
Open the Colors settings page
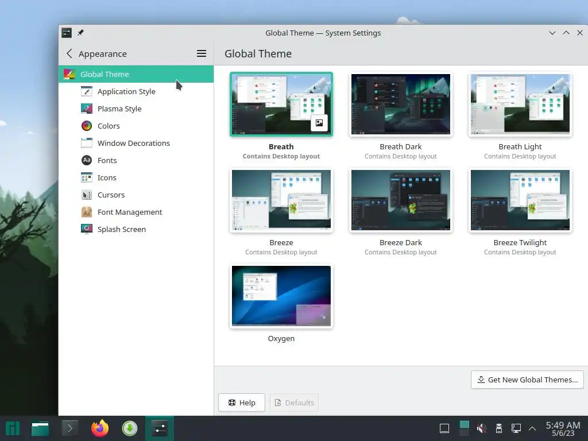point(136,126)
